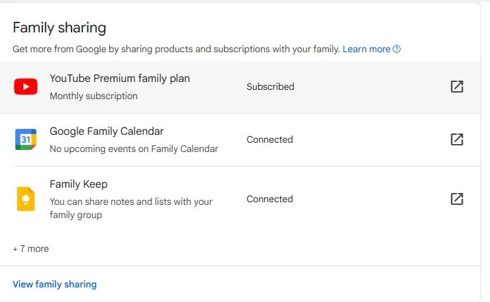This screenshot has width=490, height=302.
Task: Click Monthly subscription text
Action: point(93,96)
